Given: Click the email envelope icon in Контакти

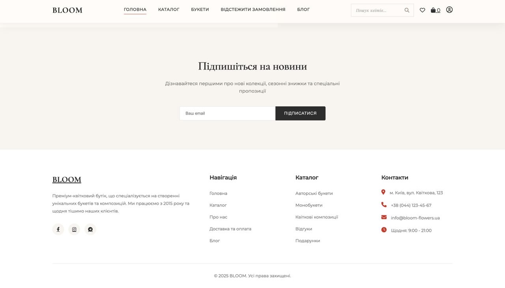Looking at the screenshot, I should (x=383, y=217).
